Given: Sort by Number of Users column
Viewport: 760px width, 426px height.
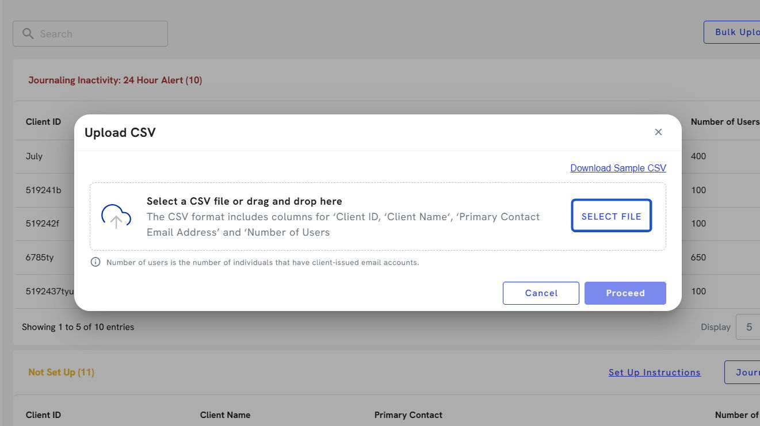Looking at the screenshot, I should point(724,122).
